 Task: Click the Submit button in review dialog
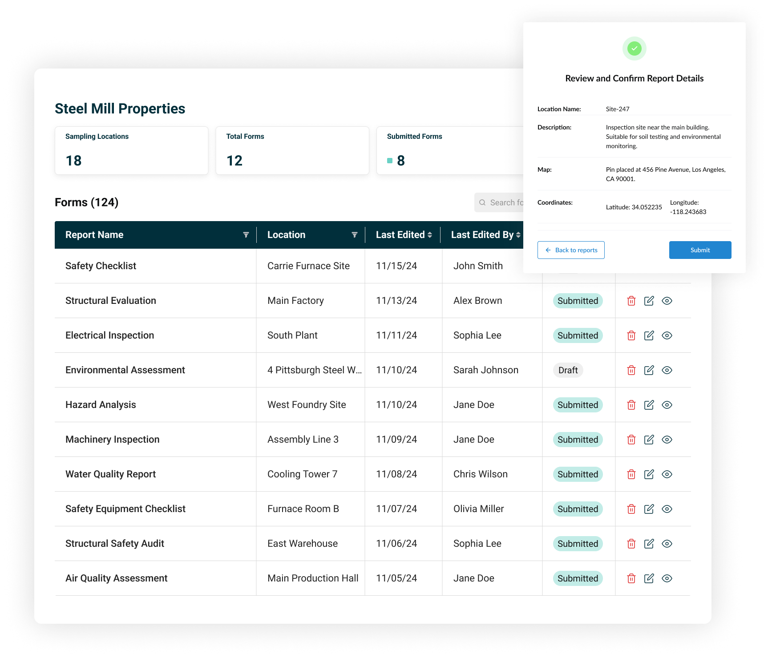pos(700,250)
